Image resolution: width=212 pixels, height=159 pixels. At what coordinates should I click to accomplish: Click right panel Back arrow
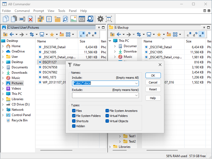point(119,34)
